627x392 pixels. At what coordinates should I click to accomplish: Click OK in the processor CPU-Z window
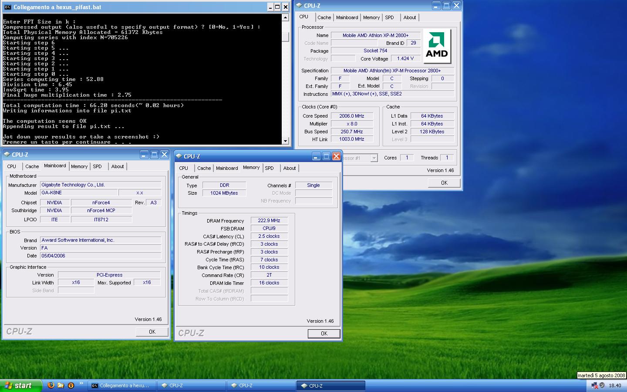444,182
